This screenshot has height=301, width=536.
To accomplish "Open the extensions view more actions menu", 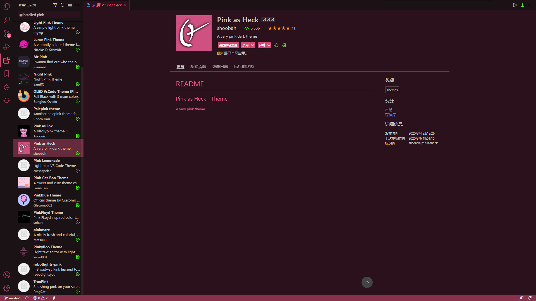I will pos(77,5).
